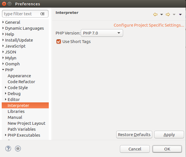
Task: Click the back navigation arrow icon
Action: (155, 14)
